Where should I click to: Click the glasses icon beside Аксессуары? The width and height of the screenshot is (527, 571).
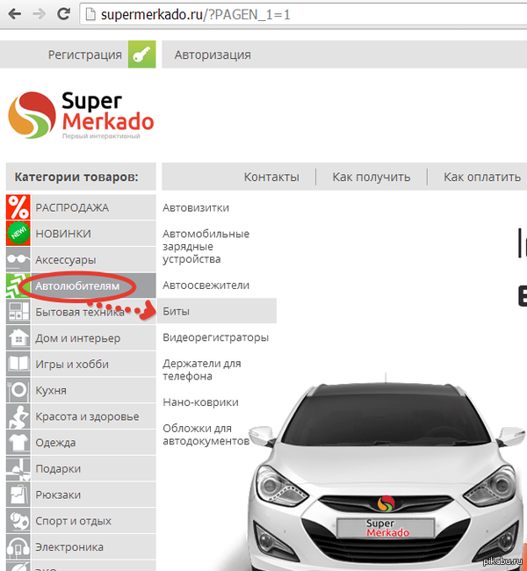(x=18, y=260)
